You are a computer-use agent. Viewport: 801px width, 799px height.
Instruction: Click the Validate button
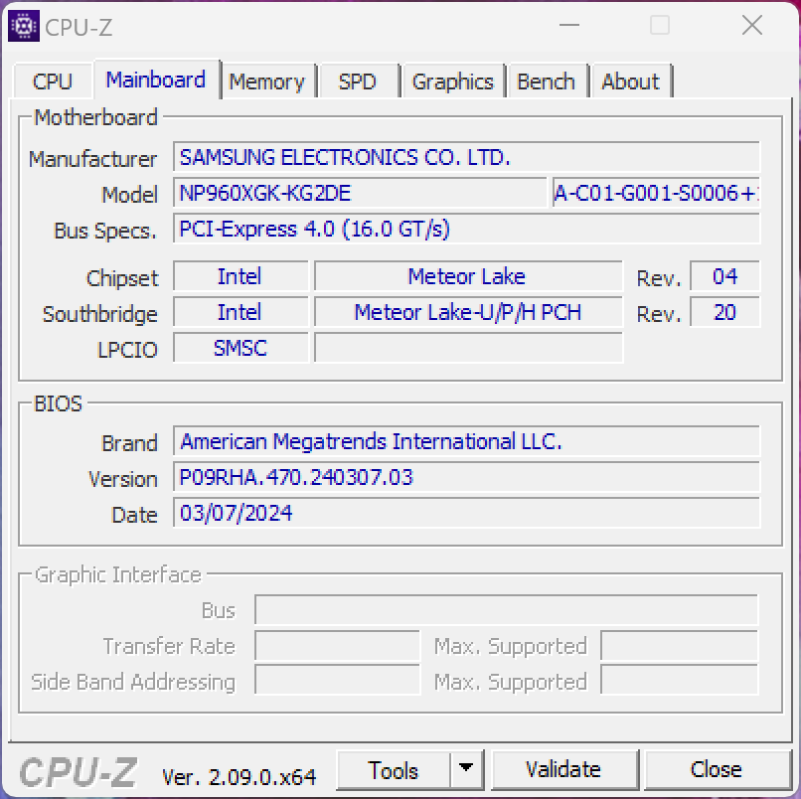(x=563, y=770)
